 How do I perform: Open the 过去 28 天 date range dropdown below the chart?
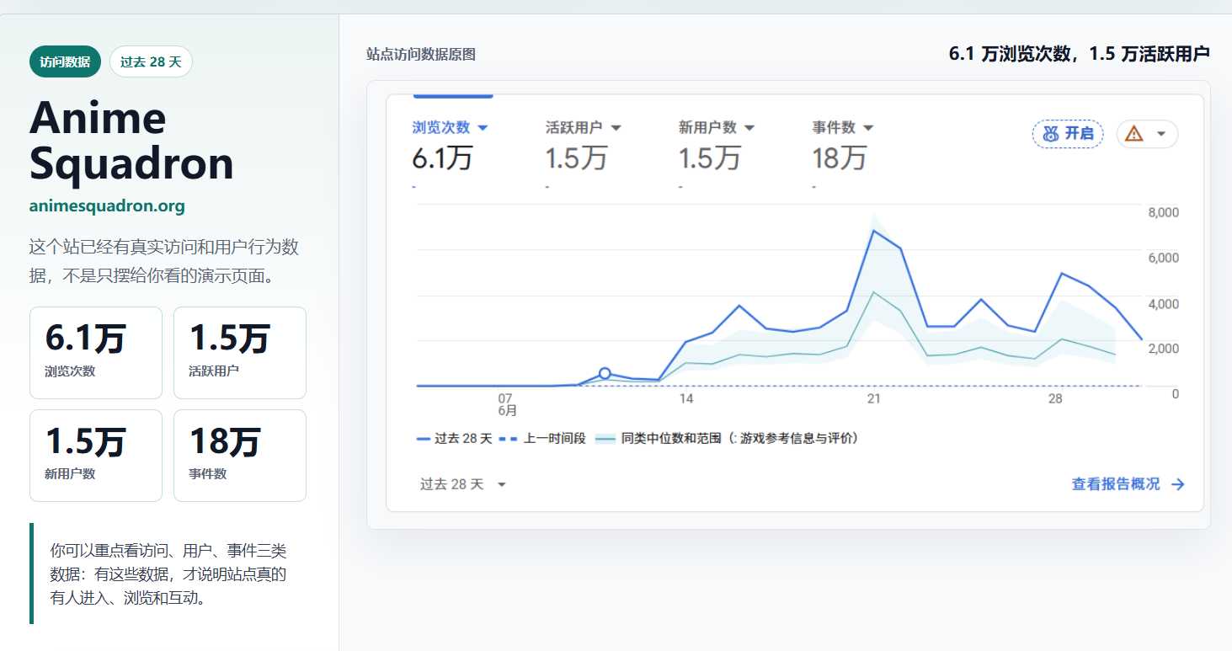pyautogui.click(x=463, y=484)
